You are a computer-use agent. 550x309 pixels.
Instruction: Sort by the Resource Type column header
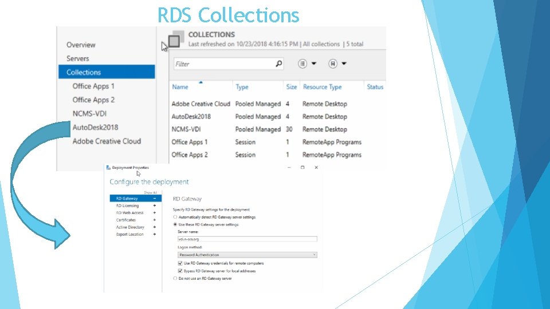(x=323, y=87)
